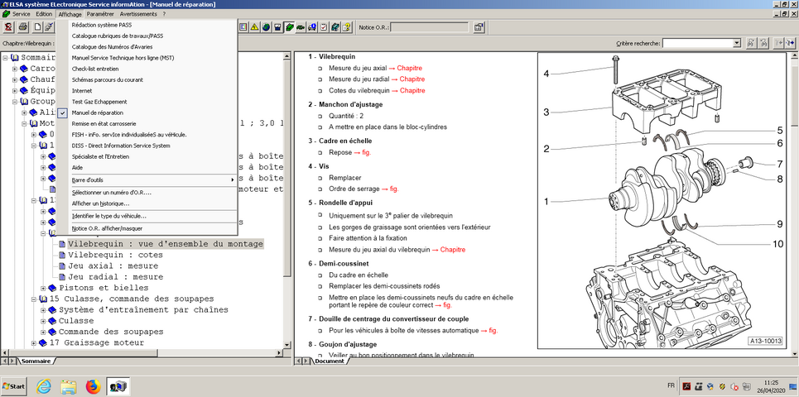Expand the Système d'entraînement par chaînes node

pyautogui.click(x=44, y=310)
